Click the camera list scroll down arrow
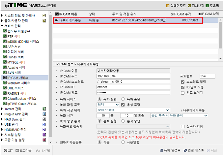 (220, 59)
